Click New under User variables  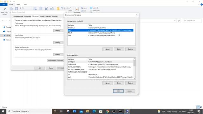(108, 49)
